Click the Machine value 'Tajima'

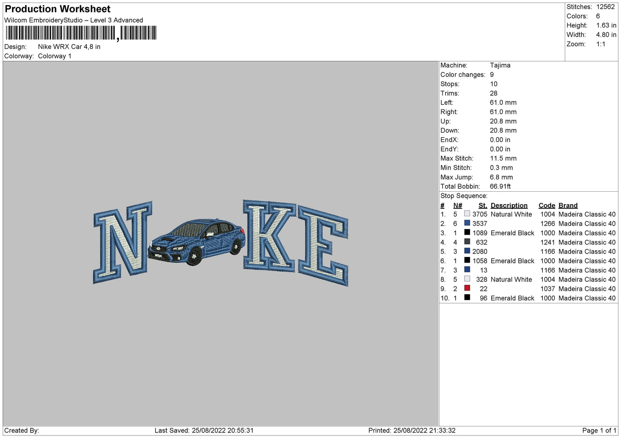pos(500,65)
